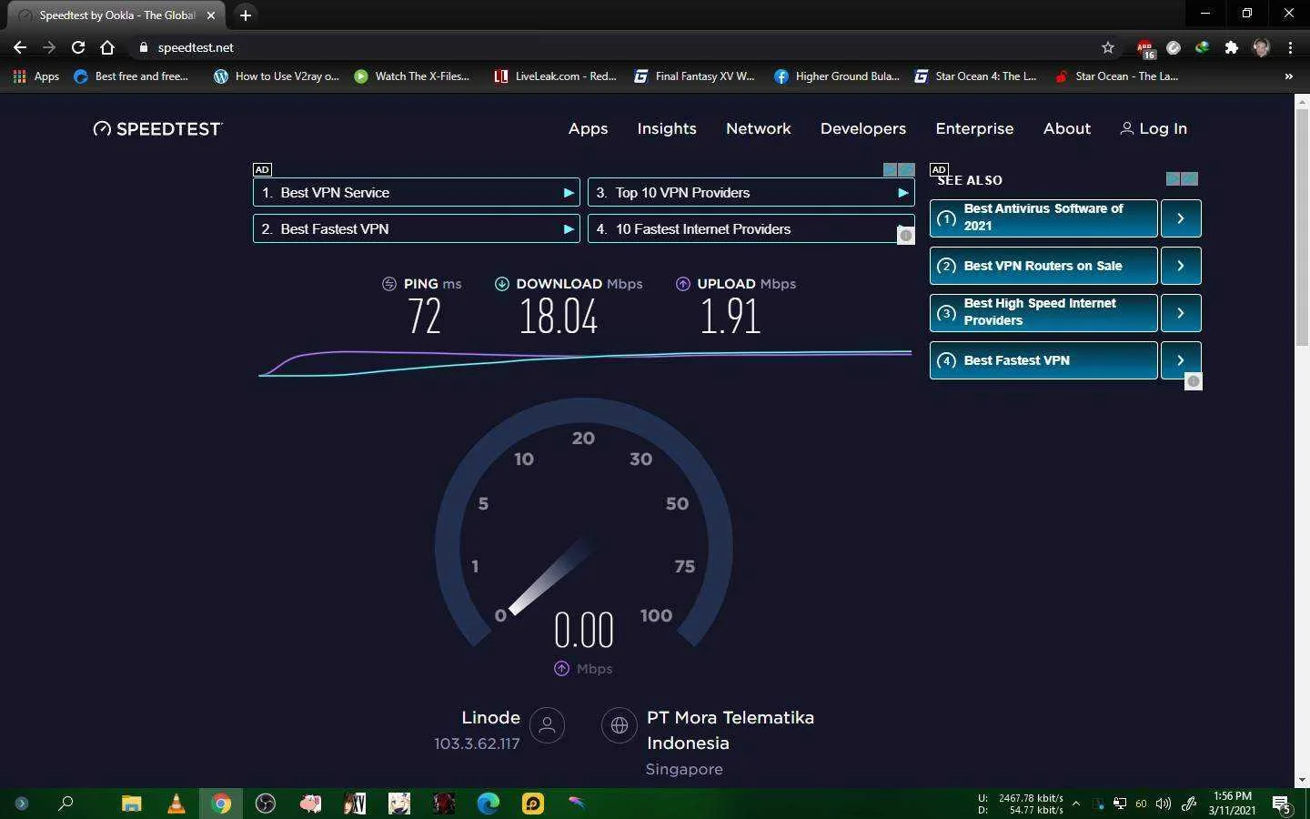Click arrow button beside Best Antivirus Software
This screenshot has width=1310, height=819.
[x=1181, y=218]
